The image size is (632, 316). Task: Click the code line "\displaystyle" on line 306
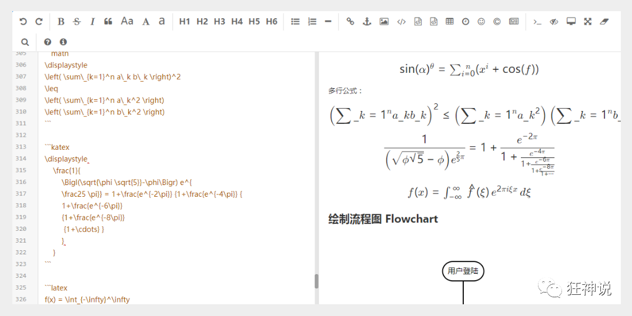point(66,65)
